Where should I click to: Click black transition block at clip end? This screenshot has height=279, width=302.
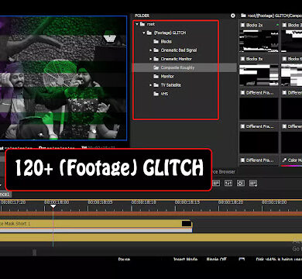(x=187, y=224)
